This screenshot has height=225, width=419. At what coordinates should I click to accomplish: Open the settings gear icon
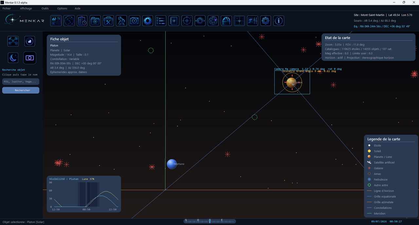(265, 21)
